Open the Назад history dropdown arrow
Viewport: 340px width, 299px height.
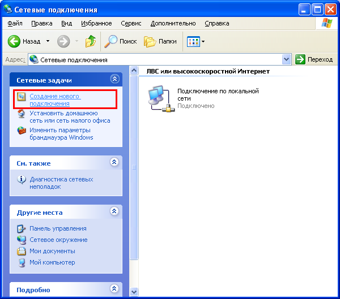pyautogui.click(x=48, y=41)
